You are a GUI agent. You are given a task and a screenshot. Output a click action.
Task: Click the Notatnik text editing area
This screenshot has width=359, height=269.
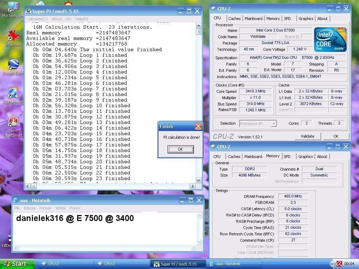(x=104, y=229)
